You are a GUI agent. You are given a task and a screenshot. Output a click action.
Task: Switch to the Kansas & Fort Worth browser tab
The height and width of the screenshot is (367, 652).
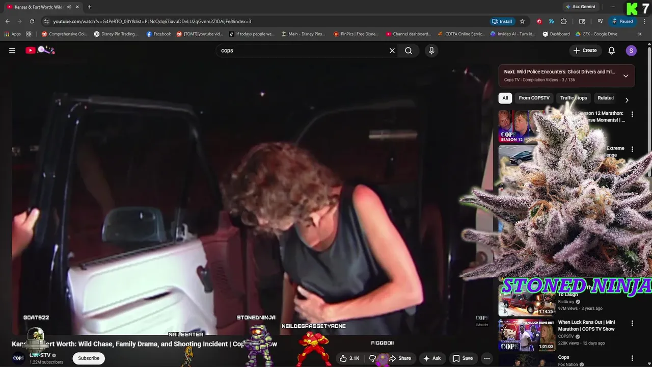(x=38, y=7)
